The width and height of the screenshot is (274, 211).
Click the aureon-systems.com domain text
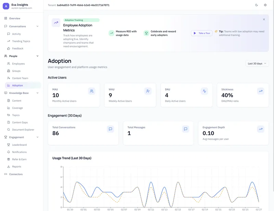22,8
